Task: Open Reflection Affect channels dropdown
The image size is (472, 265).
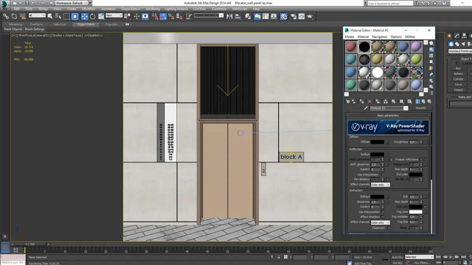Action: pos(380,185)
